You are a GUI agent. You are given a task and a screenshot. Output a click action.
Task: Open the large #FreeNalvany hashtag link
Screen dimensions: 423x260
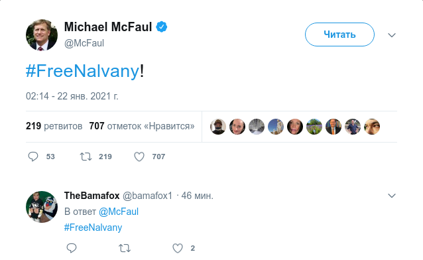click(x=82, y=71)
